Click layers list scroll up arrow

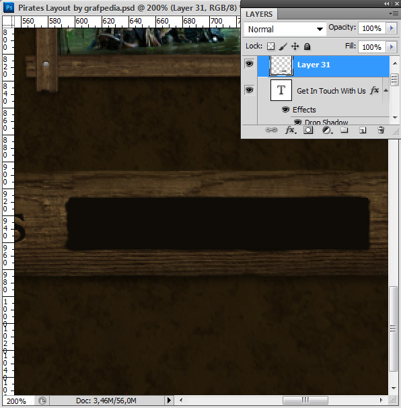[x=395, y=63]
